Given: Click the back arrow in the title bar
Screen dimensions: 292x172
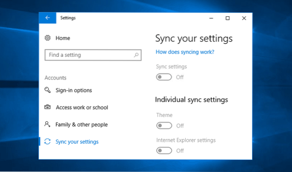Looking at the screenshot, I should pos(47,18).
